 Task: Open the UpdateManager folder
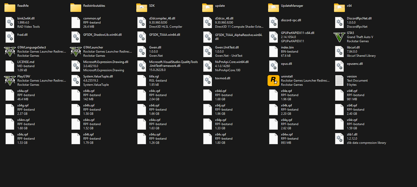pyautogui.click(x=273, y=7)
